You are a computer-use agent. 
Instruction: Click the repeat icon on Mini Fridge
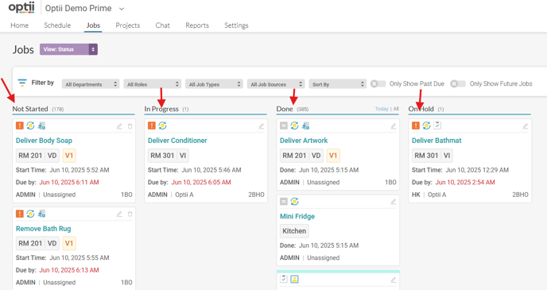click(294, 202)
